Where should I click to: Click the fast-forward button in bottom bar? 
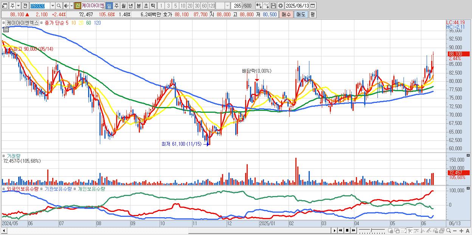tap(353, 230)
